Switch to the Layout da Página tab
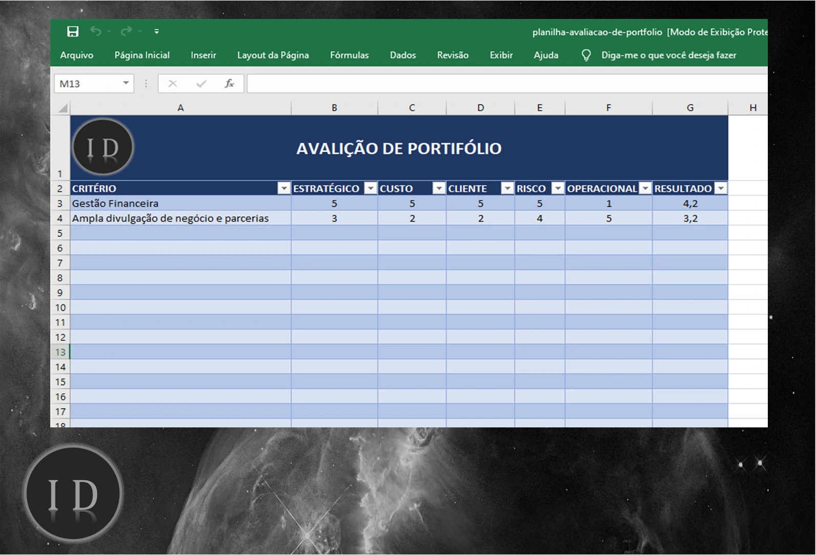This screenshot has width=816, height=555. [x=273, y=55]
